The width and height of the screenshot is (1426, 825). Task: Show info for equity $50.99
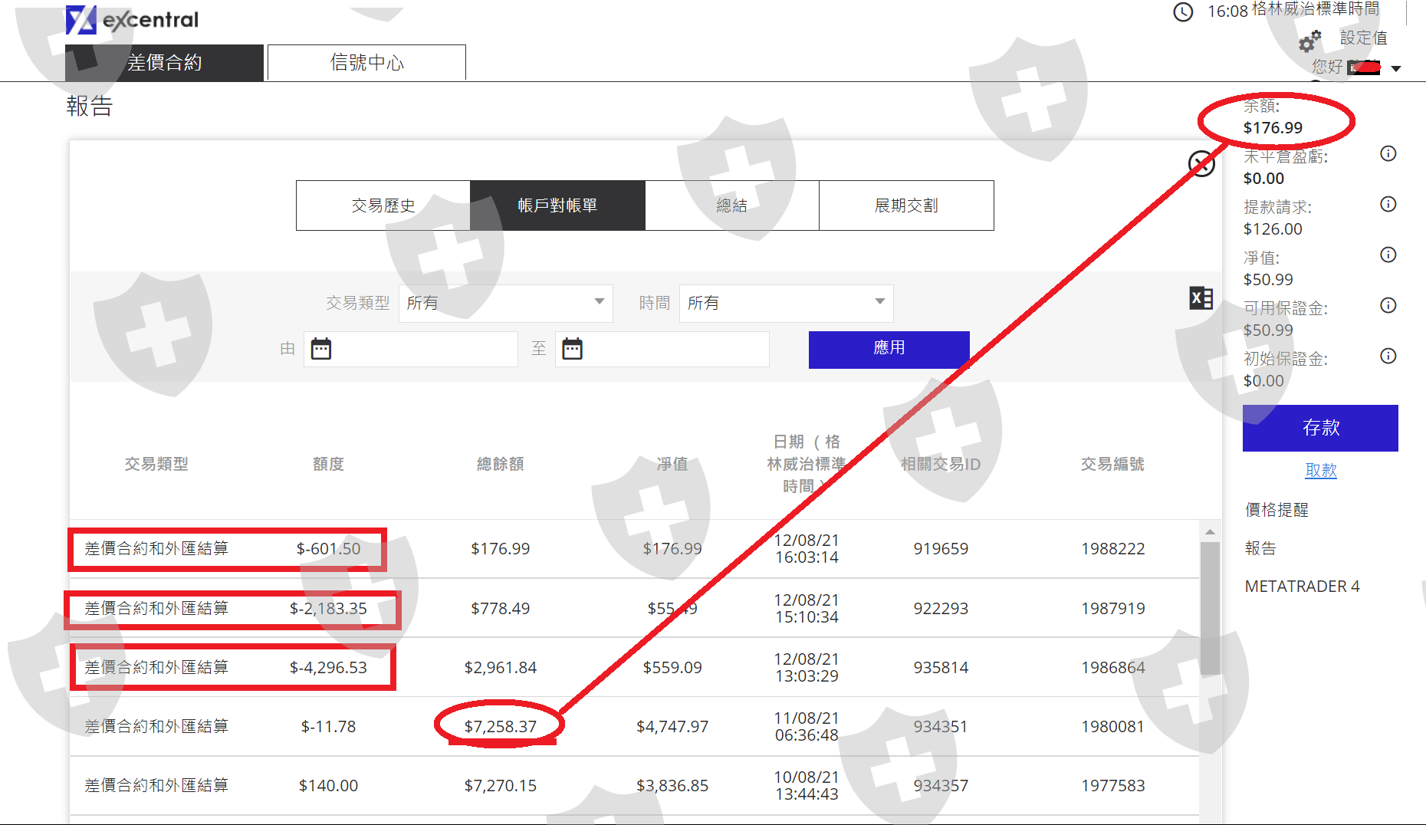[x=1388, y=255]
